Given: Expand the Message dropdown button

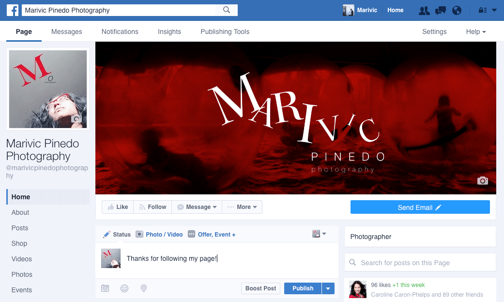Looking at the screenshot, I should 197,207.
